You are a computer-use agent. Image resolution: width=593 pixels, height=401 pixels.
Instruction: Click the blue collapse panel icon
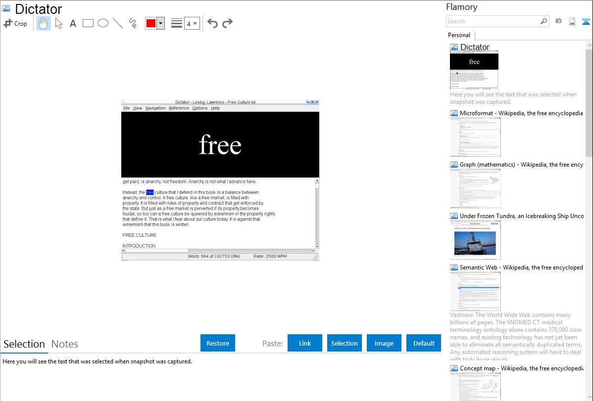pos(586,21)
